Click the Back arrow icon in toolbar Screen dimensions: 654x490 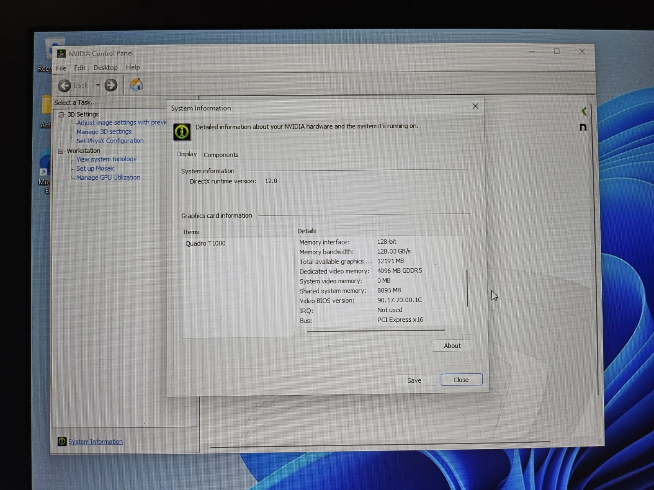[x=65, y=85]
